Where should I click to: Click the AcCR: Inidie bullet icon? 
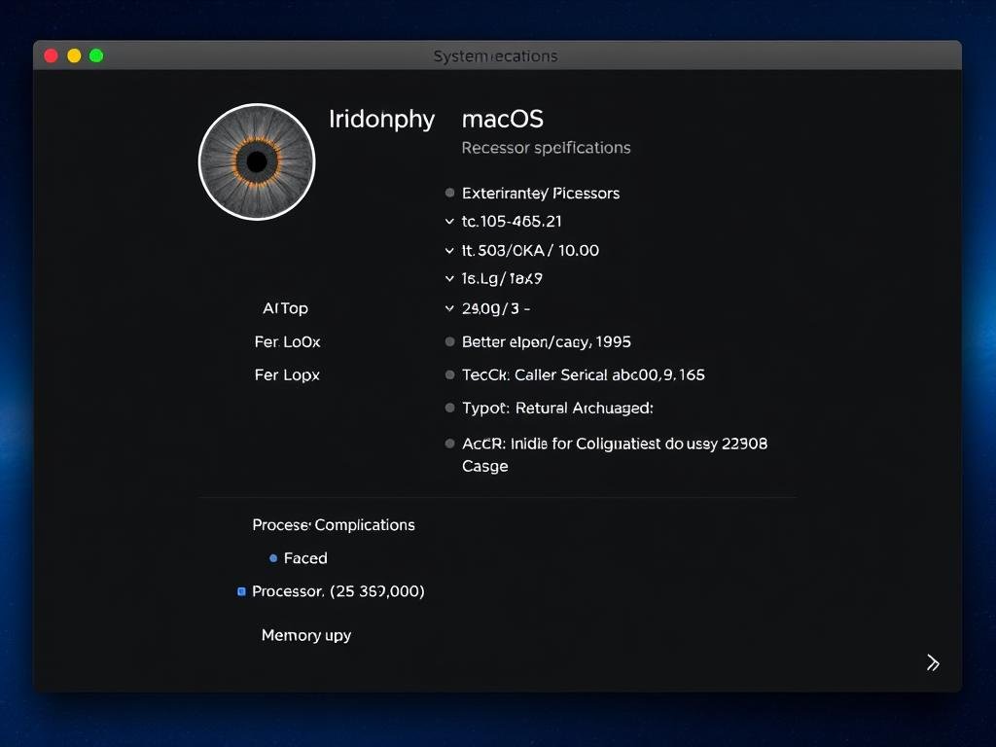[449, 444]
